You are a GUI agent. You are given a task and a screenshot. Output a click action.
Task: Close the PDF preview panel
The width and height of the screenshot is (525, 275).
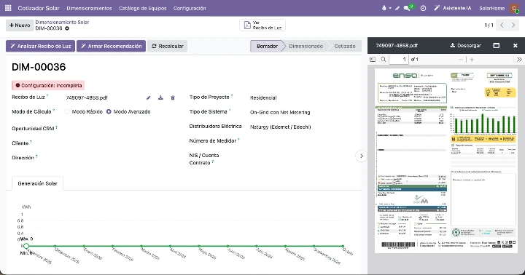[x=516, y=45]
